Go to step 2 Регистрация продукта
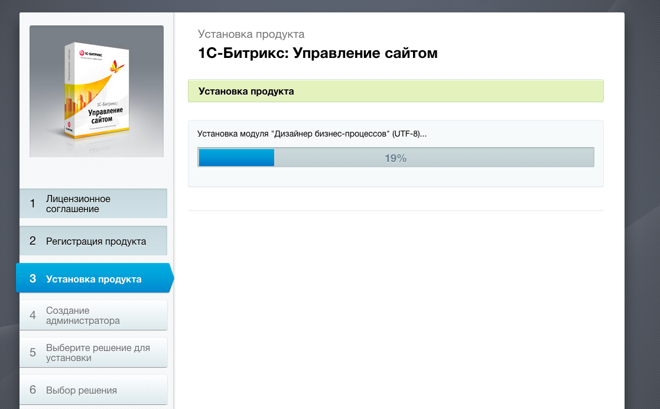Viewport: 660px width, 409px height. pyautogui.click(x=93, y=241)
